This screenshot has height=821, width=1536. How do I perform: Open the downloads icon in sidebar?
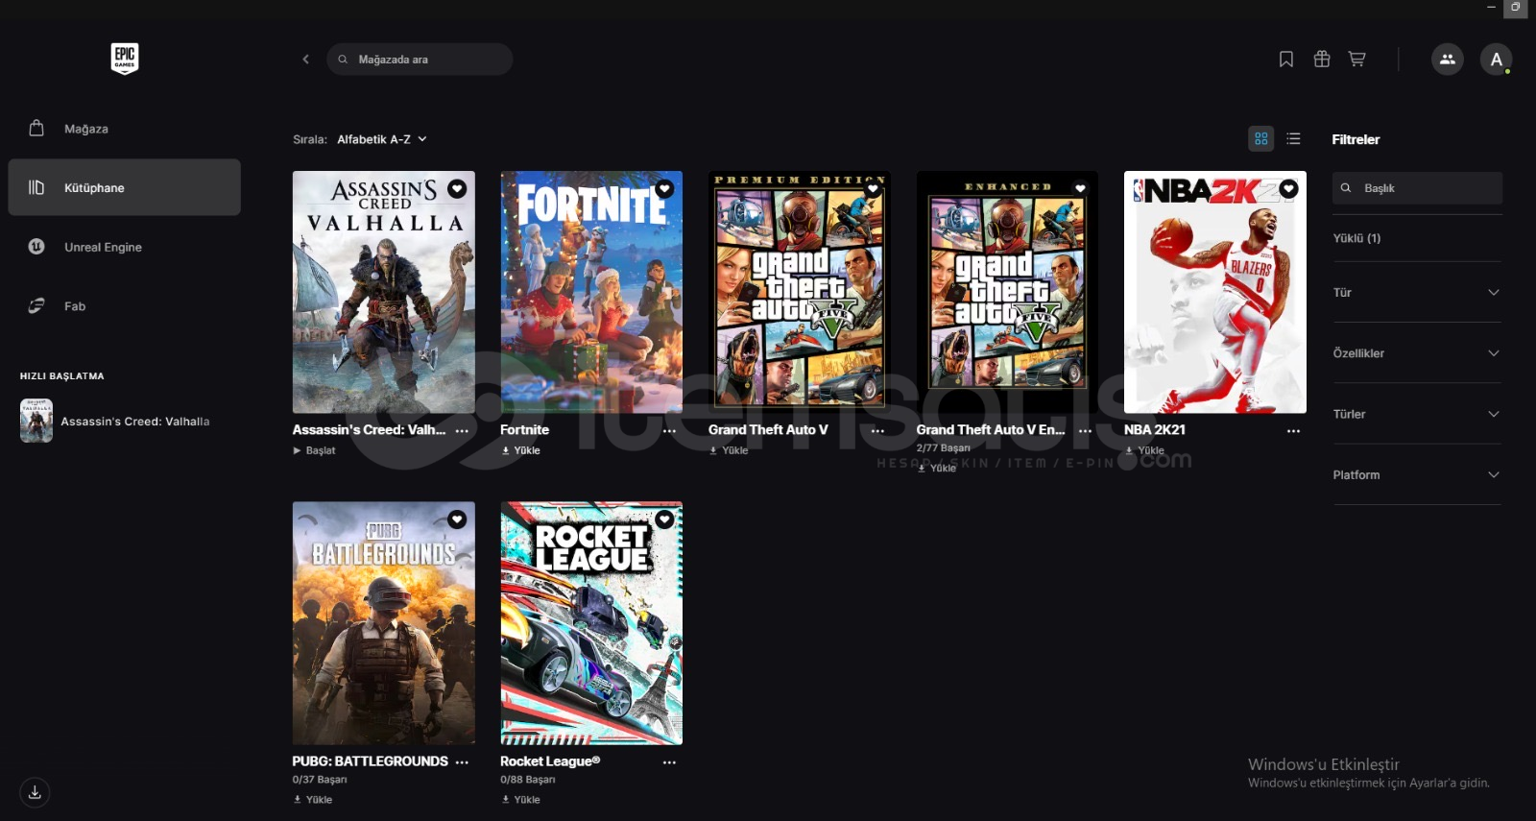coord(35,792)
